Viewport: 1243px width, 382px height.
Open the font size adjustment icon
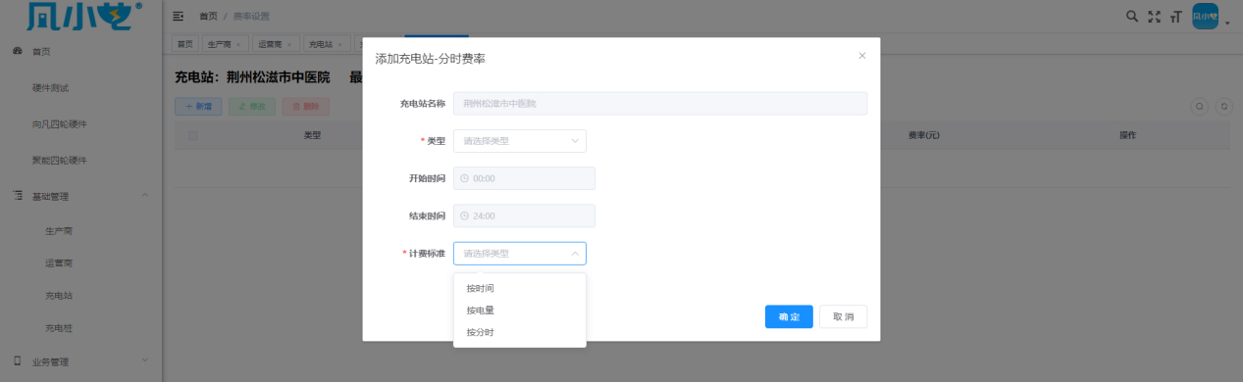(x=1175, y=16)
